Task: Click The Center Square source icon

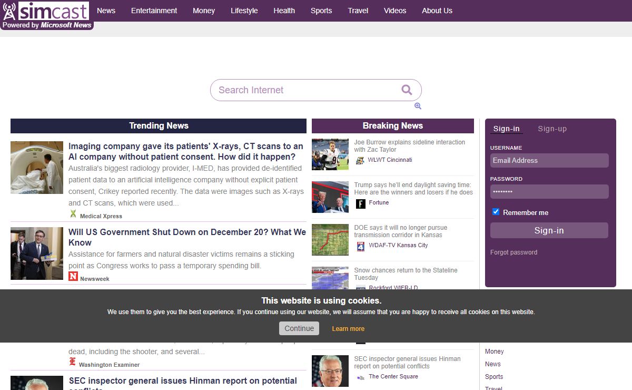Action: point(360,377)
